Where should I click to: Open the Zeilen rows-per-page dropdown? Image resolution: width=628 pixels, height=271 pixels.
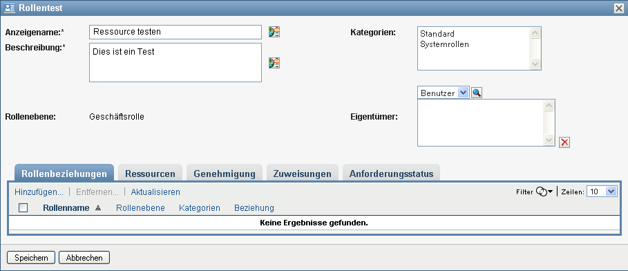(602, 191)
